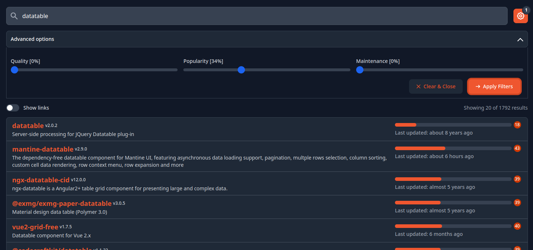Click the search magnifier icon
The width and height of the screenshot is (533, 250).
(x=14, y=16)
